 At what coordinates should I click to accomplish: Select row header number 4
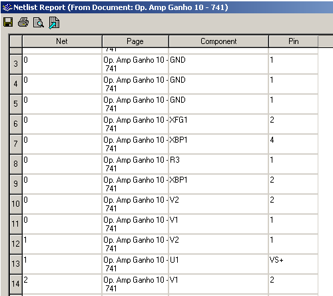16,84
